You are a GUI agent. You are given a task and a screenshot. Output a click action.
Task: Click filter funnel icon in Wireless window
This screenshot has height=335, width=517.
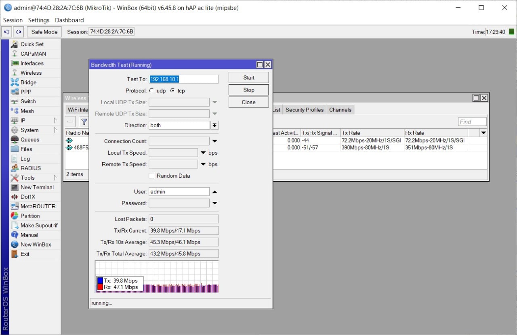coord(84,121)
